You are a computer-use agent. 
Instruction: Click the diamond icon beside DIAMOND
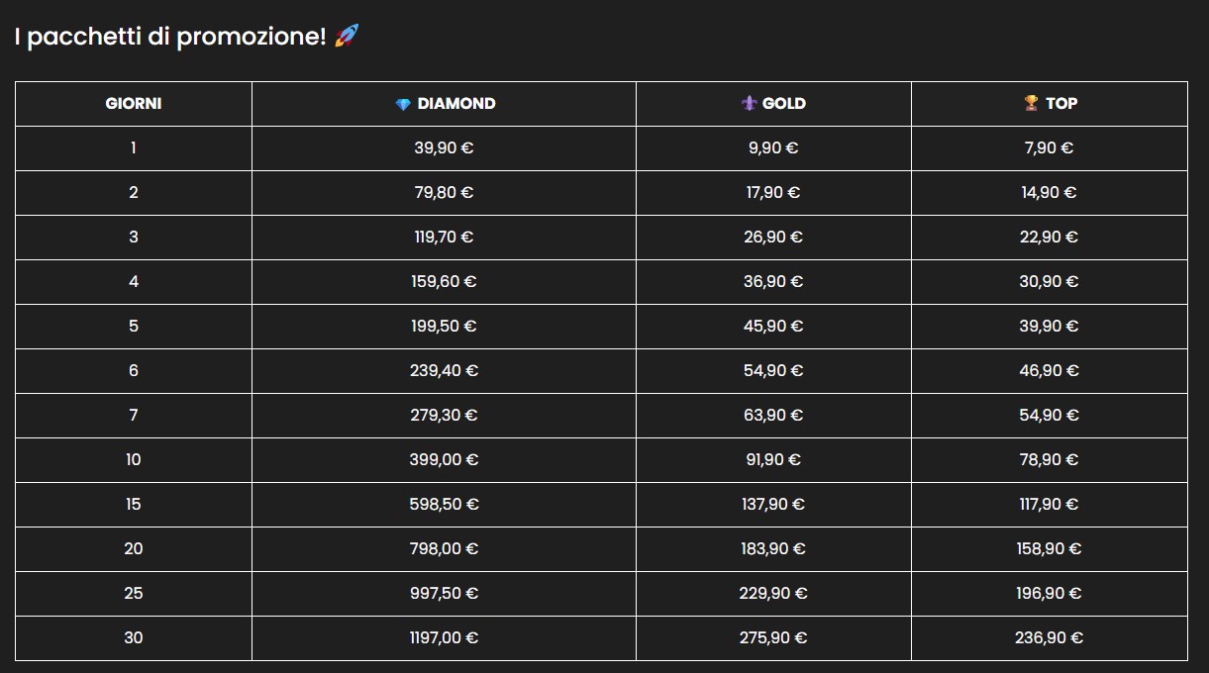pos(402,104)
